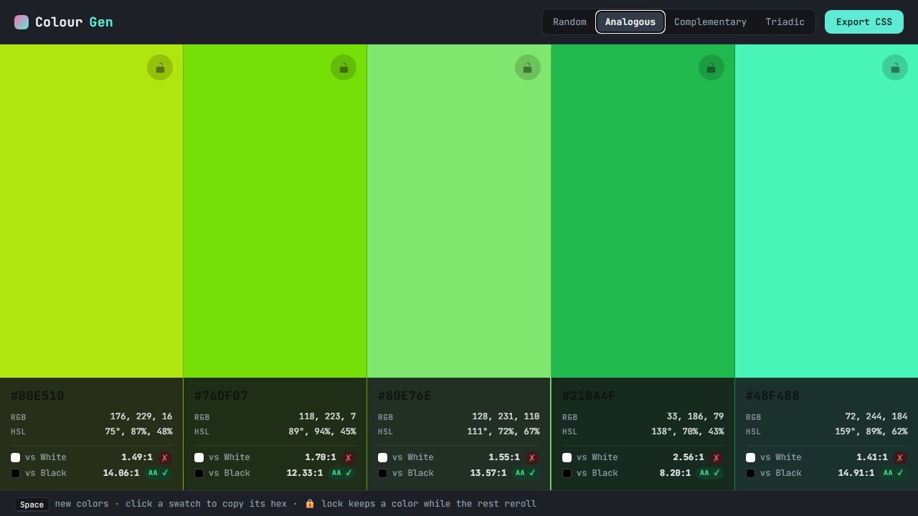This screenshot has width=918, height=516.
Task: Click the failing X badge beside 1.70:1
Action: (x=349, y=457)
